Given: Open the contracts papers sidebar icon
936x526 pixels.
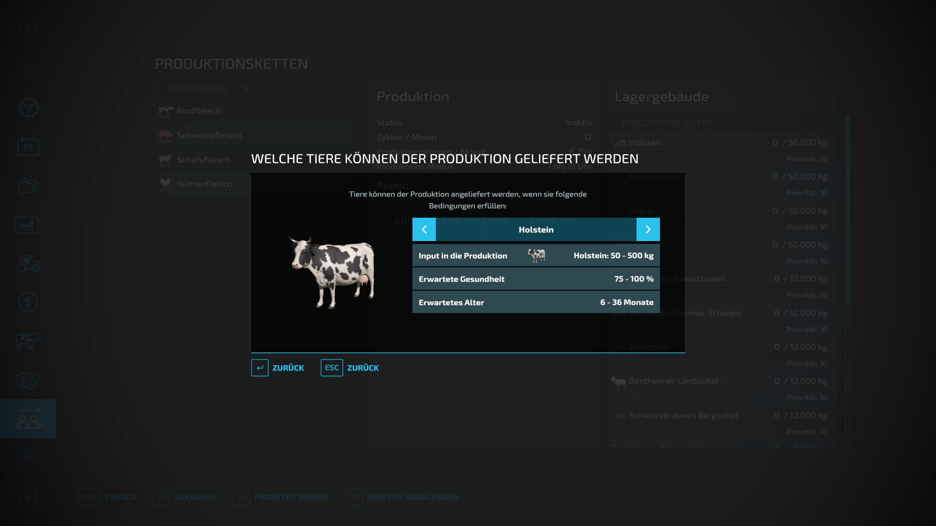Looking at the screenshot, I should click(x=28, y=380).
